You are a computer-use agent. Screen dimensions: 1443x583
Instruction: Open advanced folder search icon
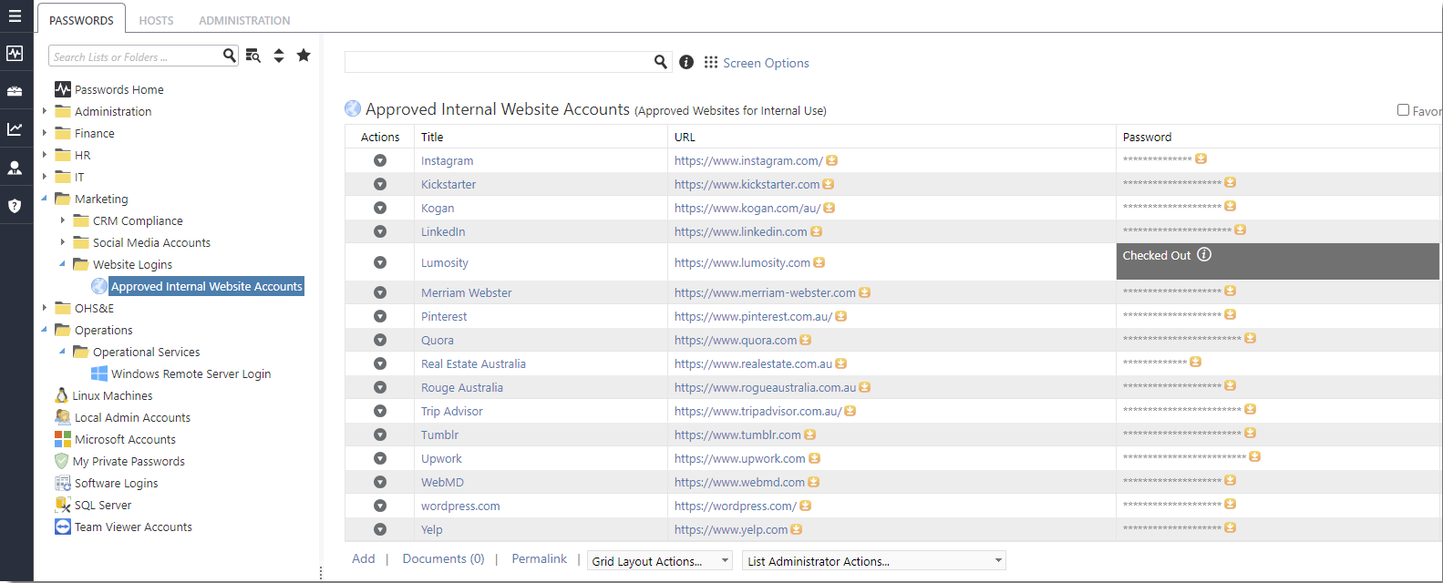coord(253,56)
